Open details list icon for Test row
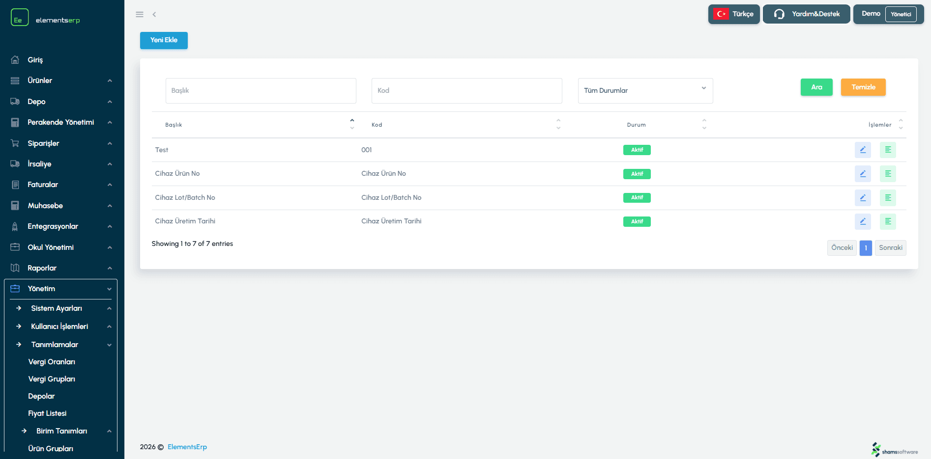The image size is (931, 459). pyautogui.click(x=888, y=150)
